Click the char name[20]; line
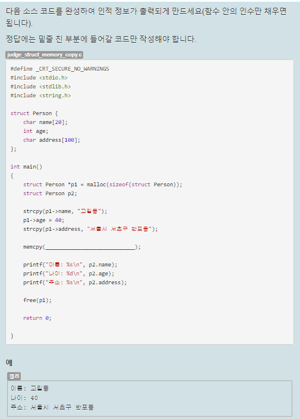 coord(45,122)
